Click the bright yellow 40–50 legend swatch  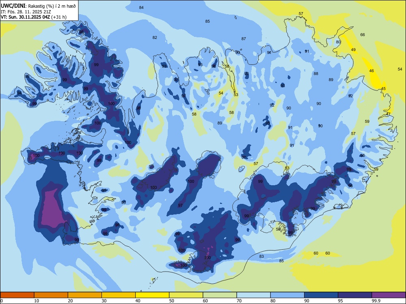tap(152, 295)
